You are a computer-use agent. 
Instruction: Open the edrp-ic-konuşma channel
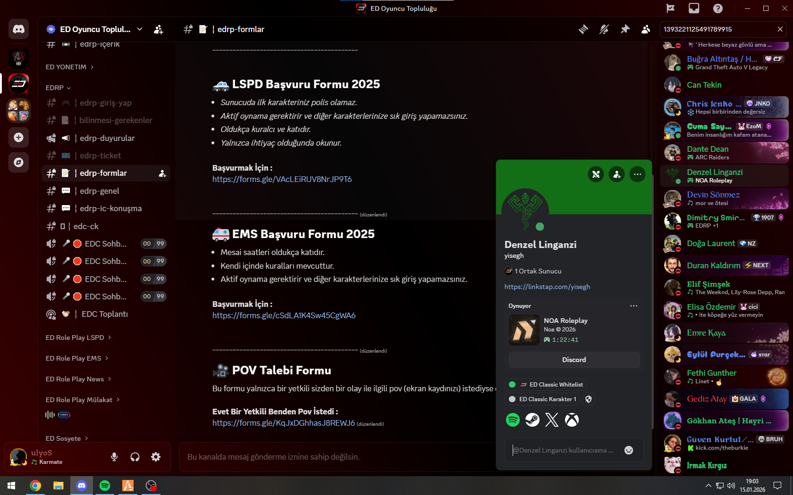(106, 208)
